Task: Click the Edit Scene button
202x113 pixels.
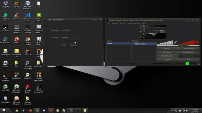Action: [167, 52]
